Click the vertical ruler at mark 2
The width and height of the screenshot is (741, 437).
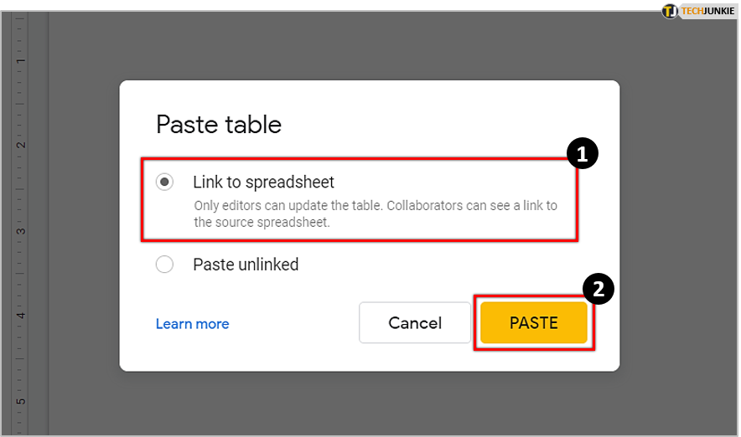[x=20, y=146]
